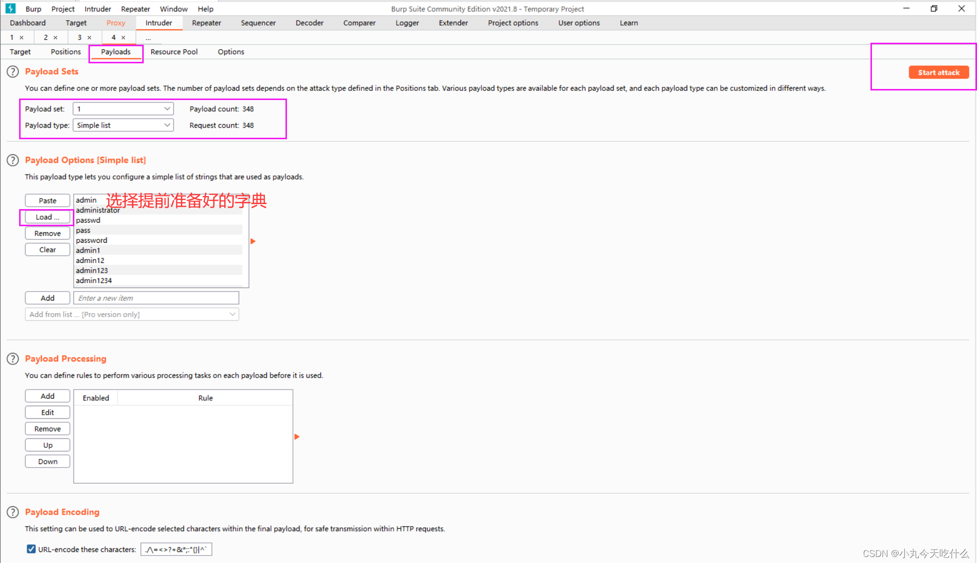977x563 pixels.
Task: Close Intruder attack tab 1
Action: (22, 38)
